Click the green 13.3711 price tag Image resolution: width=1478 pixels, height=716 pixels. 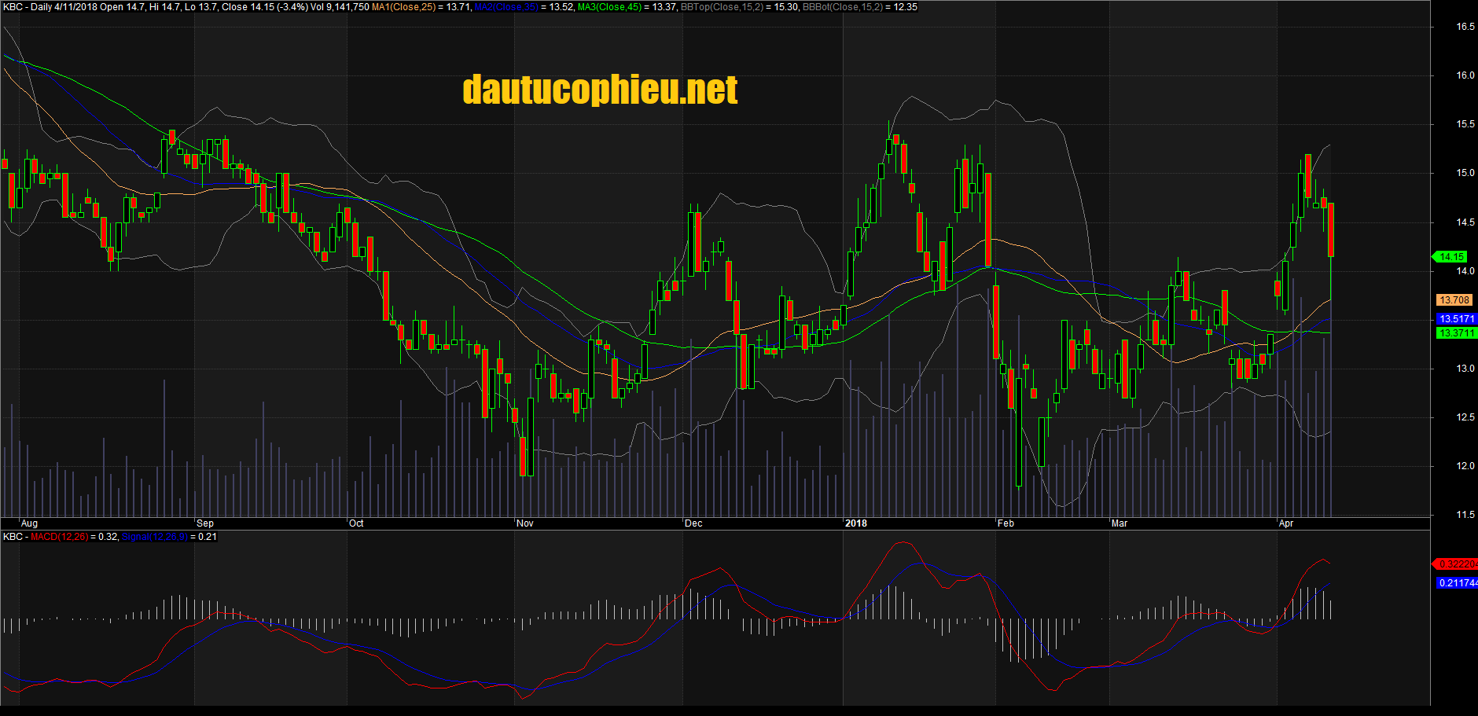tap(1455, 333)
